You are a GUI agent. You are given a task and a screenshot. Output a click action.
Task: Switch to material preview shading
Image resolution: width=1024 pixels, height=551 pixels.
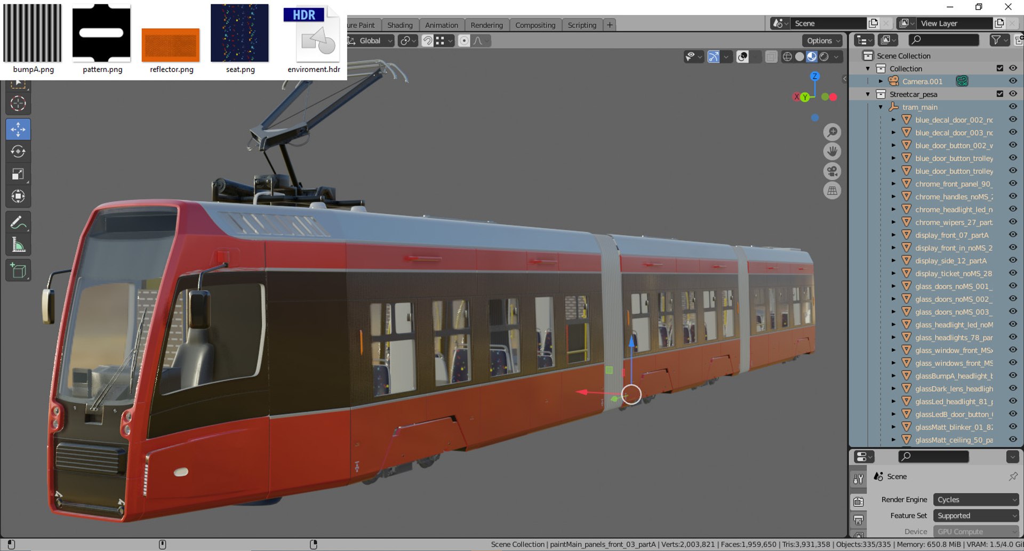pyautogui.click(x=812, y=57)
